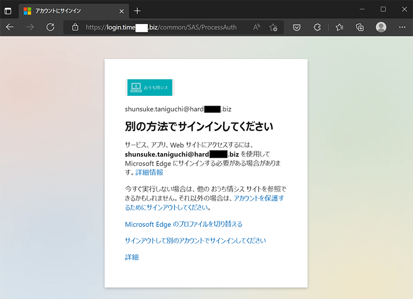Reload the page with refresh icon
Screen dimensions: 413x299
pyautogui.click(x=50, y=27)
